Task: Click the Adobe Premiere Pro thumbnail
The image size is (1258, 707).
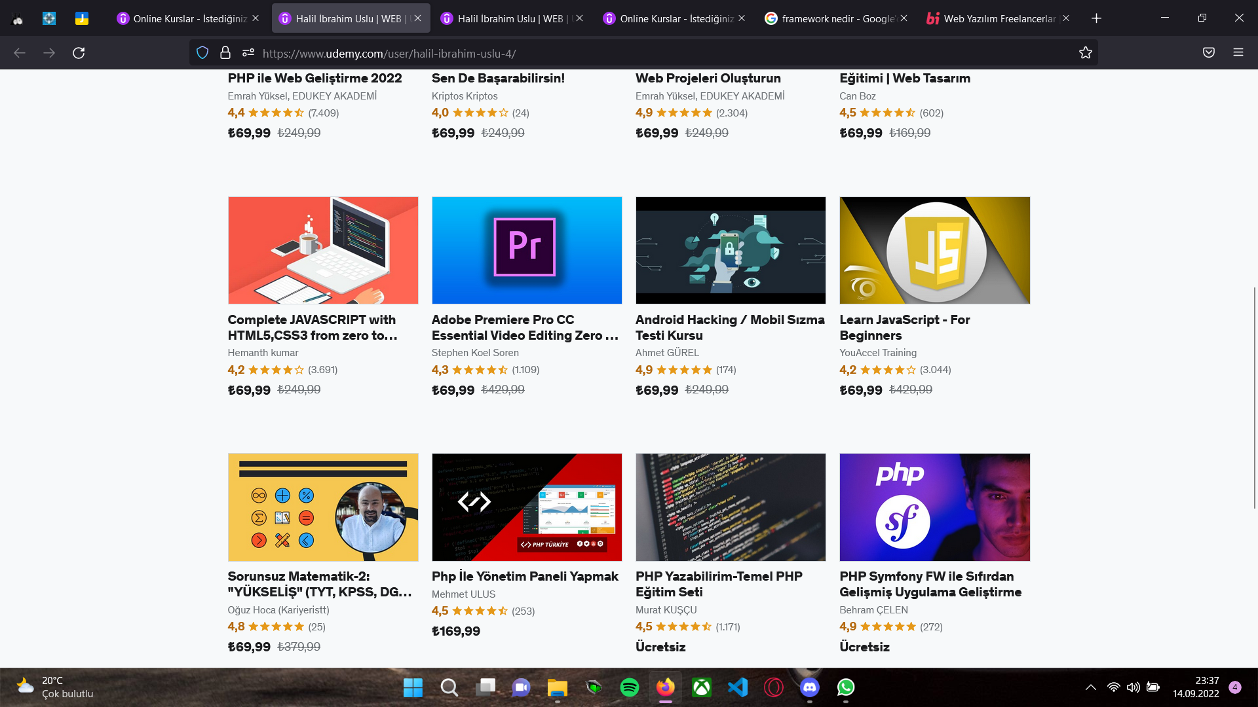Action: 527,250
